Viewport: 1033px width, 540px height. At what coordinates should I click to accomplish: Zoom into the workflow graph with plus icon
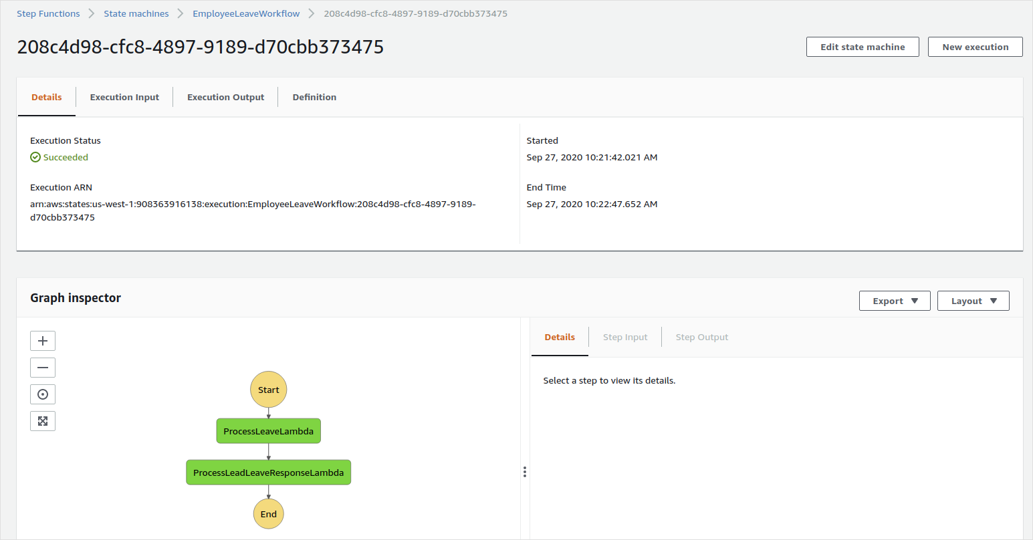[x=42, y=340]
